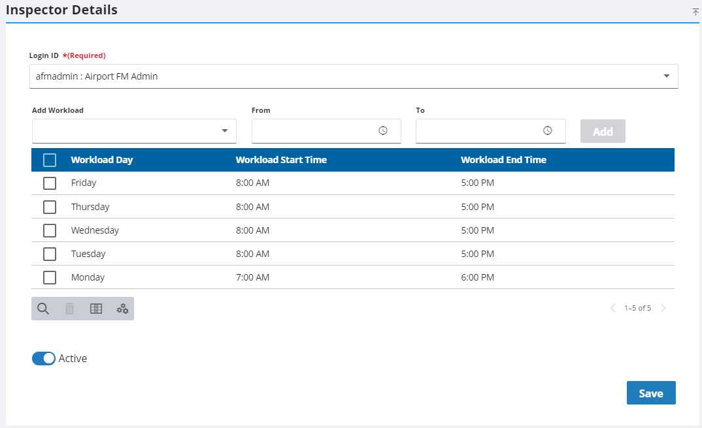Click the next page chevron in pagination

[x=663, y=308]
